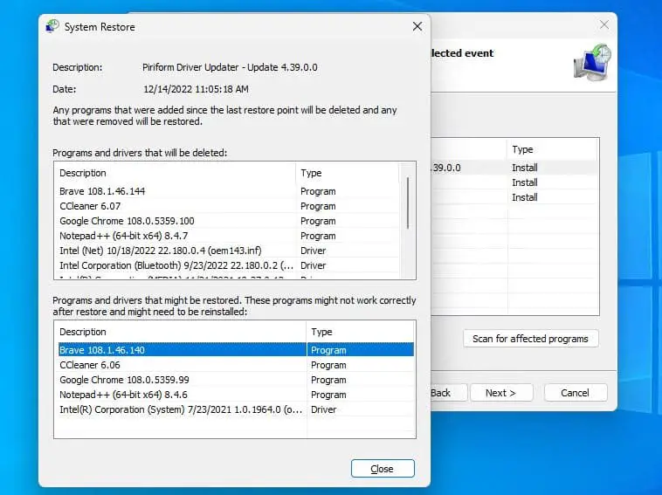Click the restore computer icon in wizard header

coord(592,64)
